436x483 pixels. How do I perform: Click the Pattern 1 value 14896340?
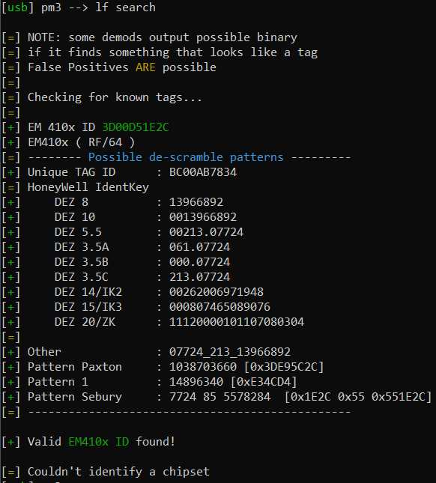point(196,382)
